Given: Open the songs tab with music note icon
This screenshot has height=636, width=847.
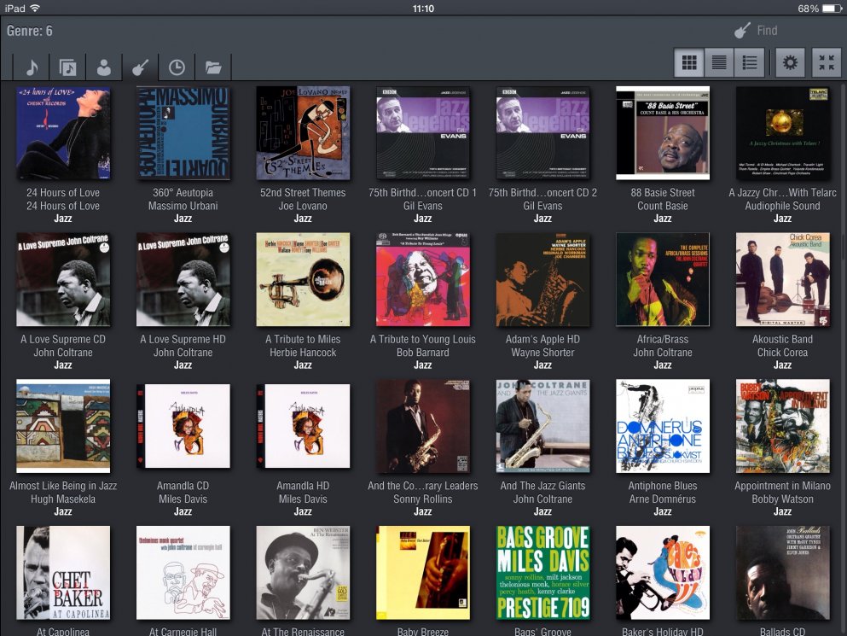Looking at the screenshot, I should coord(32,67).
